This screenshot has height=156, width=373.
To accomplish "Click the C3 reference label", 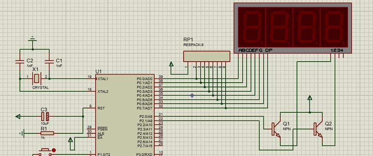I will (x=44, y=110).
